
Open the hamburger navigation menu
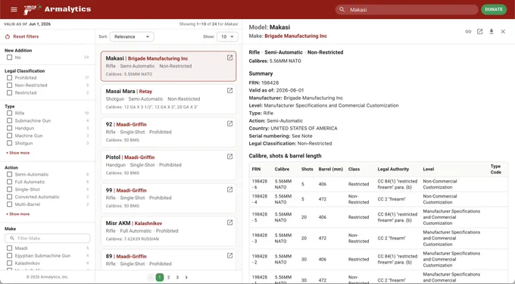[x=14, y=10]
